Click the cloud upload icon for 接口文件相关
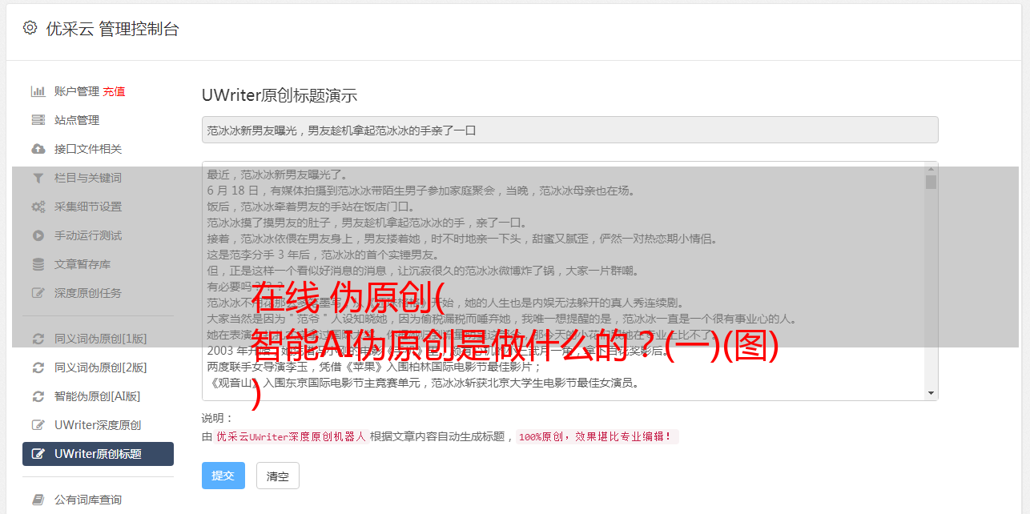1030x514 pixels. (x=38, y=149)
